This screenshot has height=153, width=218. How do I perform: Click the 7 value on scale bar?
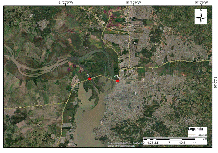pyautogui.click(x=169, y=143)
